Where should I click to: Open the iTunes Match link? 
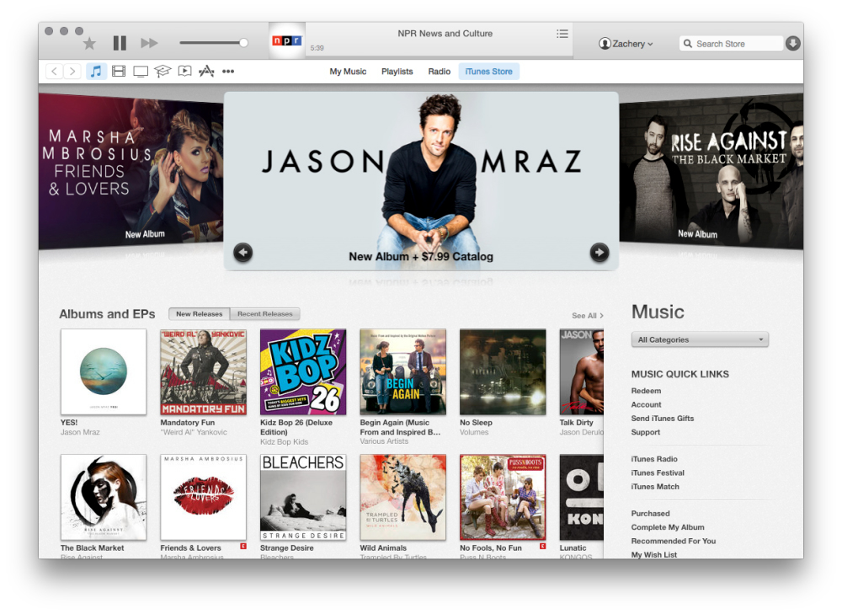pos(655,487)
